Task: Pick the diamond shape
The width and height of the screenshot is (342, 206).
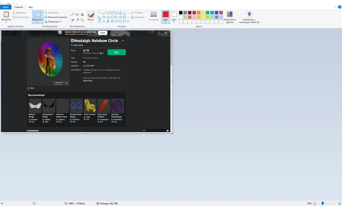Action: 104,17
